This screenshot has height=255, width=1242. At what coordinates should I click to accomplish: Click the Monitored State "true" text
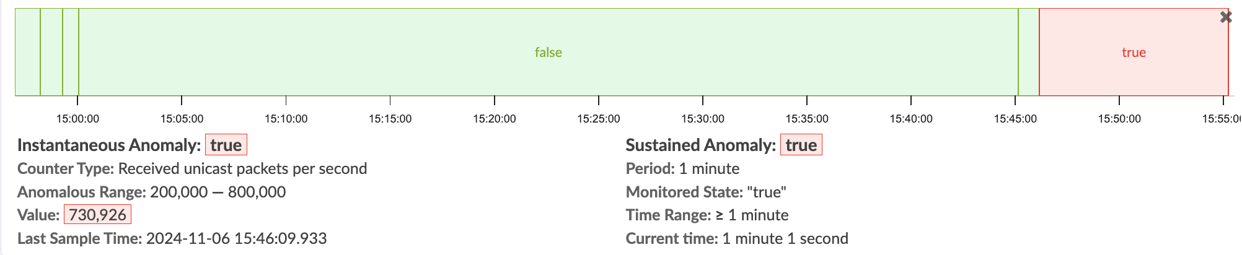coord(767,192)
